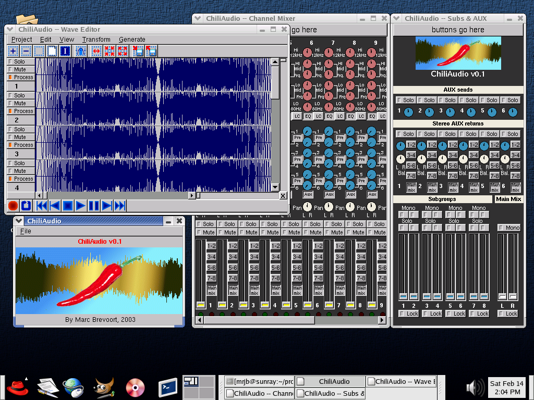Click the volume speaker icon in the panel
534x400 pixels.
475,387
